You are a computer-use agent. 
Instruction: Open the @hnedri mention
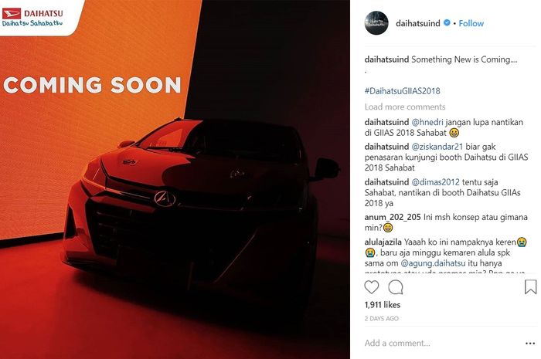point(427,122)
